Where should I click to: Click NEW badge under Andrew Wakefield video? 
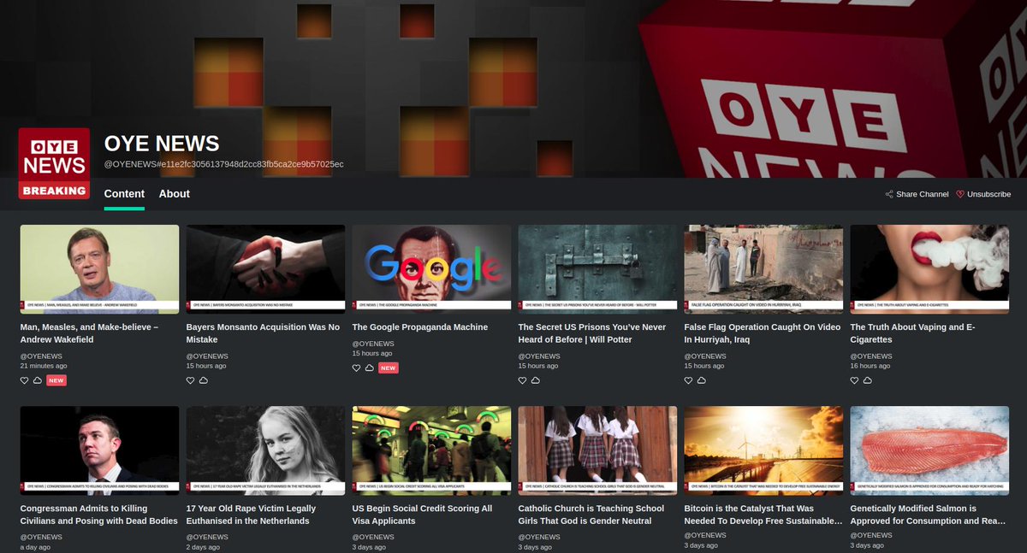click(x=56, y=380)
